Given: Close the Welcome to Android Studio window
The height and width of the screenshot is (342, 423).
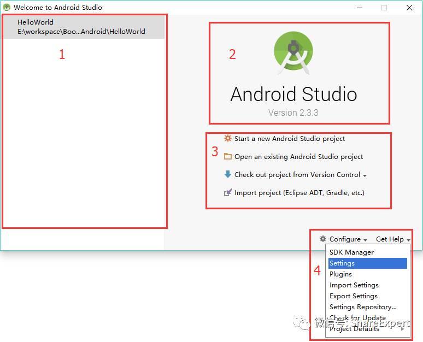Looking at the screenshot, I should pos(409,8).
